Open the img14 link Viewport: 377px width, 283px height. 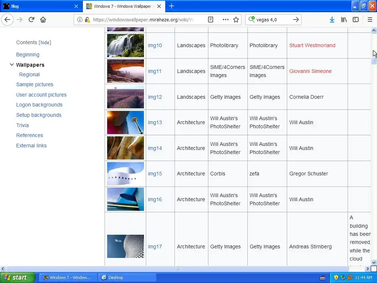click(x=155, y=148)
